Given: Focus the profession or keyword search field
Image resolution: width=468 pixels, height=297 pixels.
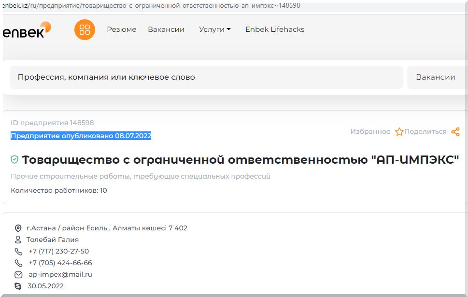Looking at the screenshot, I should click(207, 77).
